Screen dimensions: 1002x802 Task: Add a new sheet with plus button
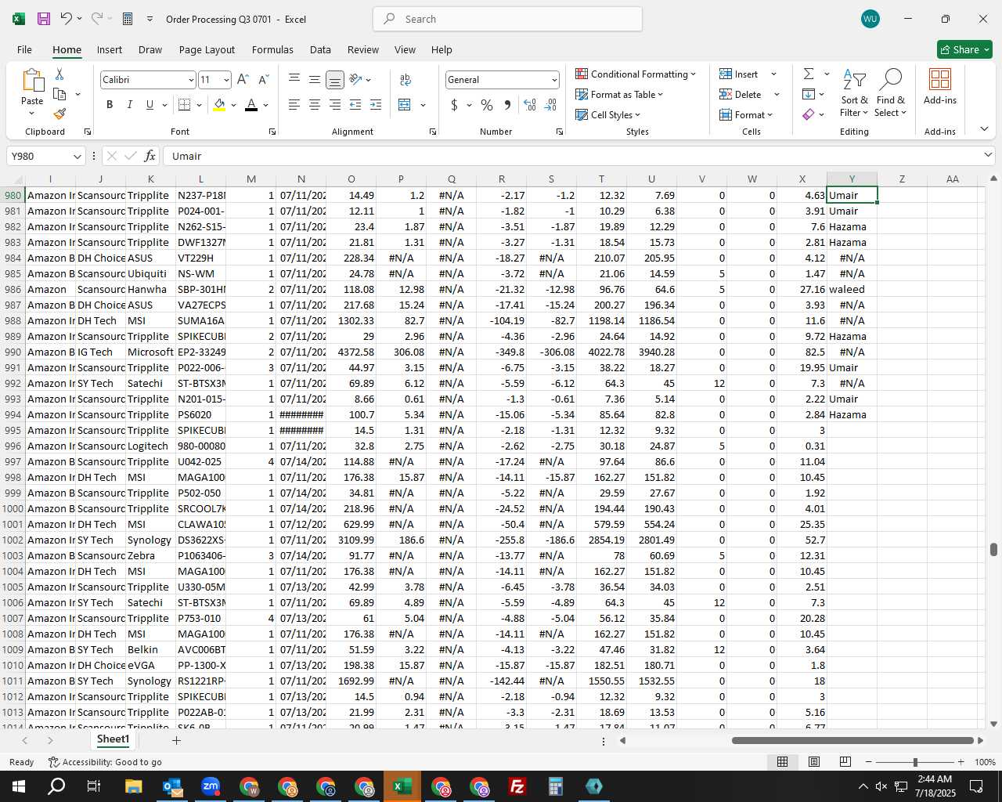pyautogui.click(x=176, y=740)
